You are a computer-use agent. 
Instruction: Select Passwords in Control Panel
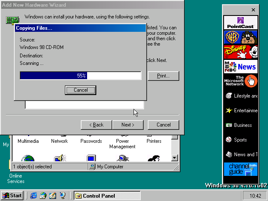point(91,141)
